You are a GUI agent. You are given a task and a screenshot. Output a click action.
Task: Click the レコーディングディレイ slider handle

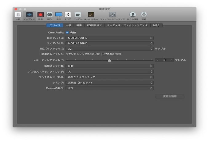[109, 60]
